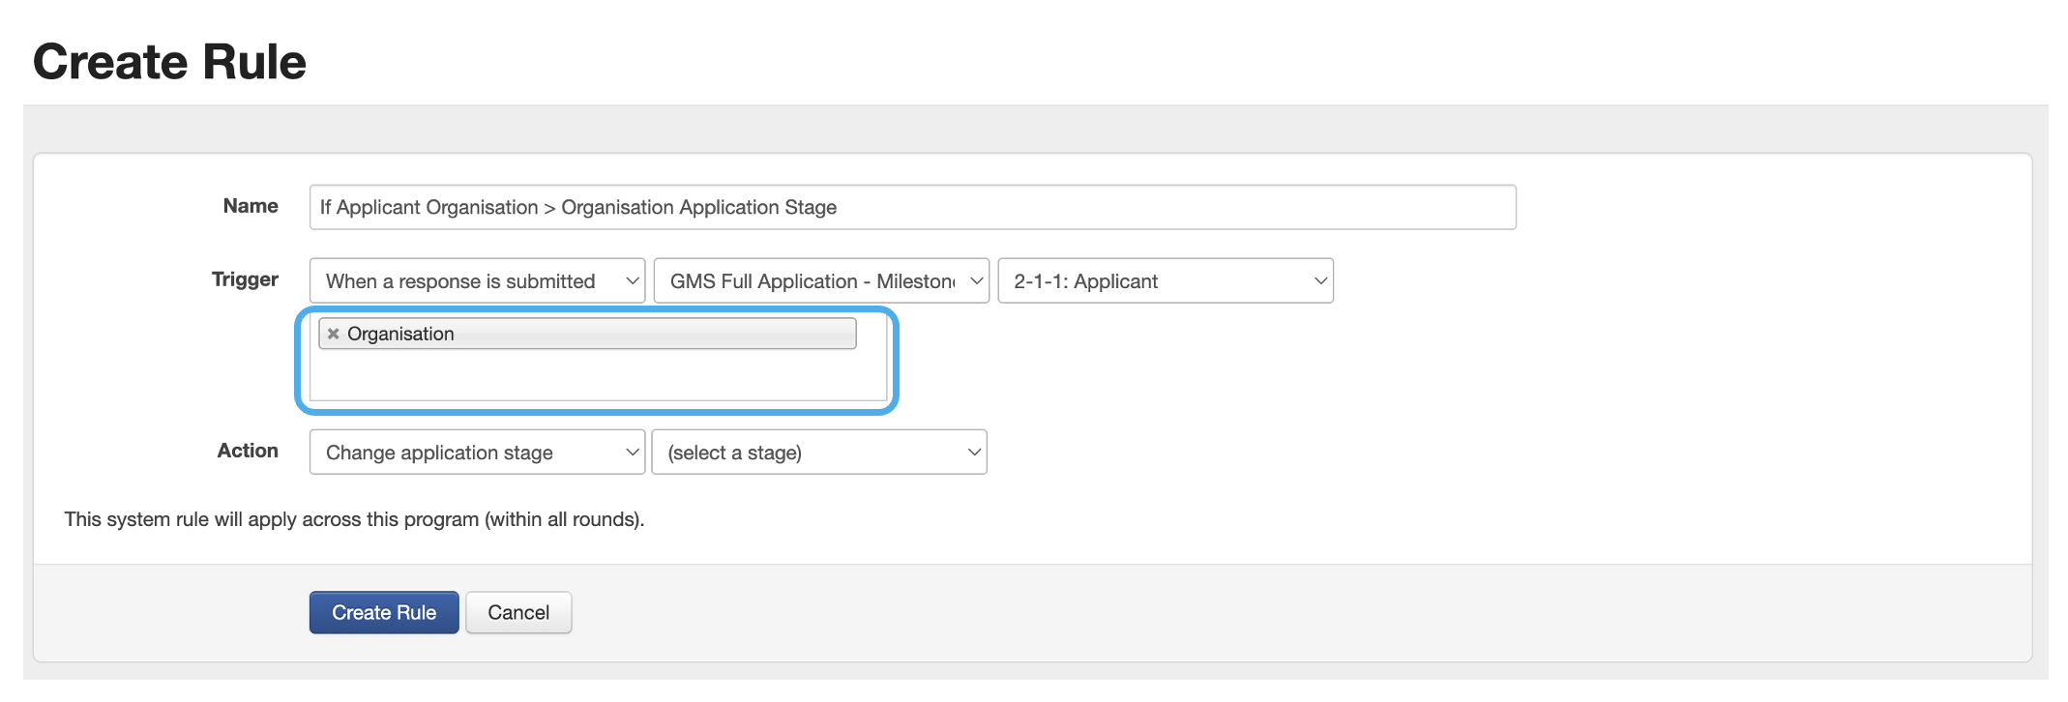This screenshot has width=2068, height=702.
Task: Select the Organisation tag label
Action: [x=400, y=334]
